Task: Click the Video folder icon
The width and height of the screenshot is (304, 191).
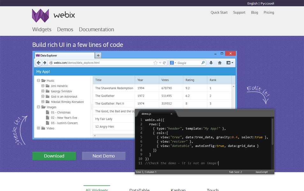Action: 43,128
